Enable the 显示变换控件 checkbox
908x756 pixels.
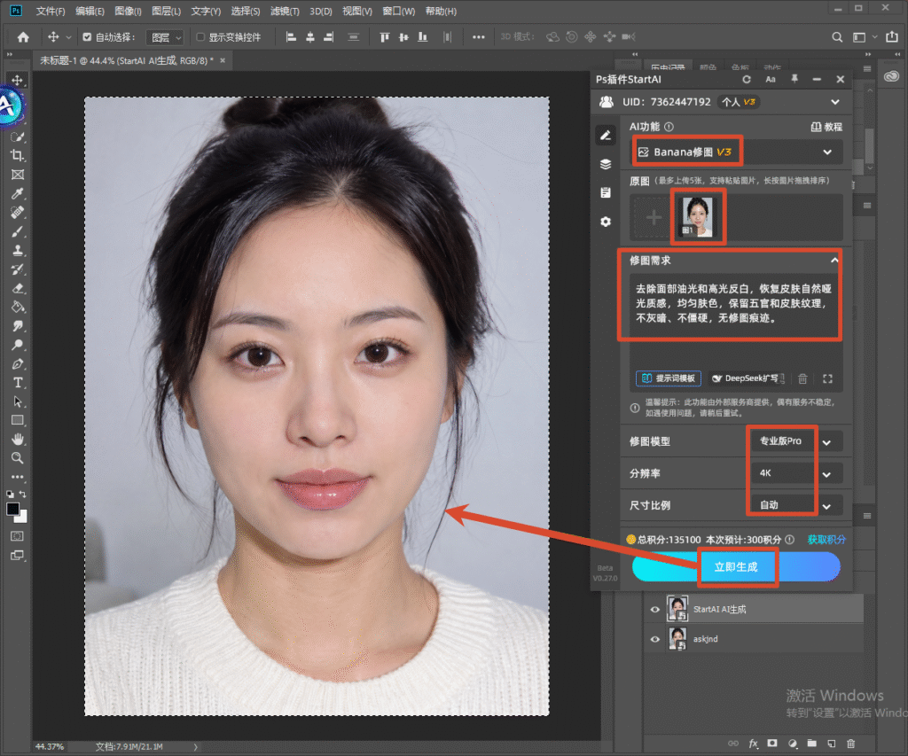200,37
